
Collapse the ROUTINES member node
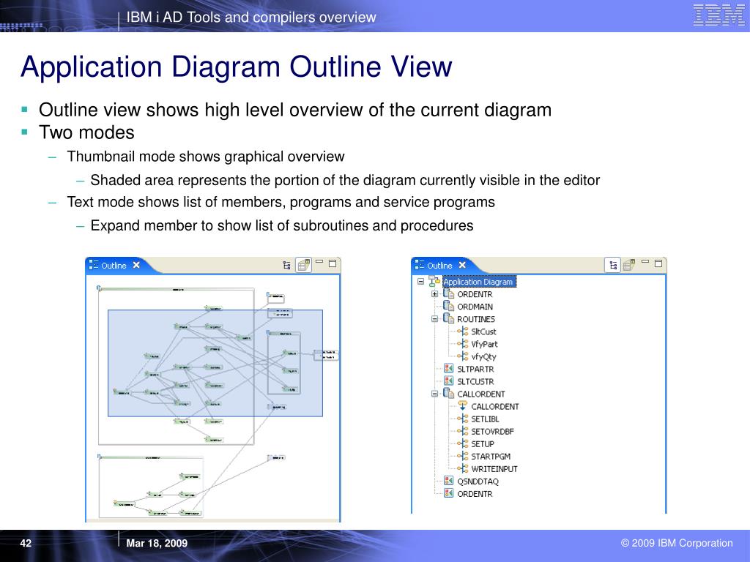(434, 319)
